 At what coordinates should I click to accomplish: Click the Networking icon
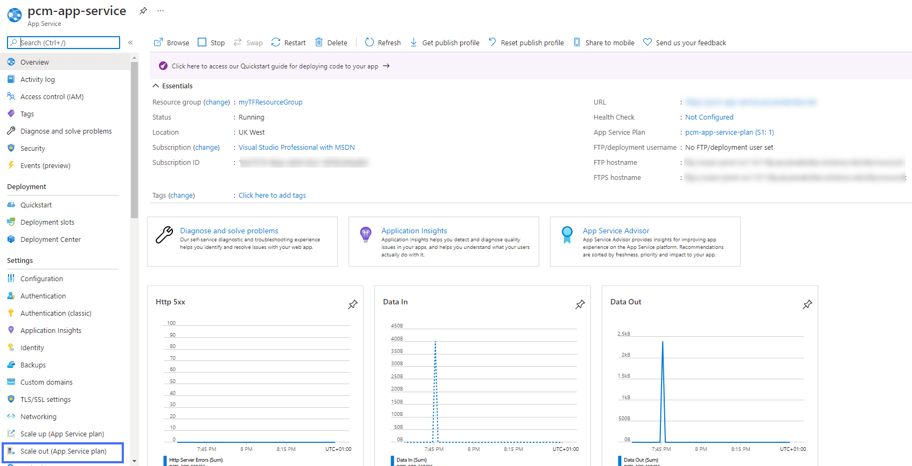point(11,416)
